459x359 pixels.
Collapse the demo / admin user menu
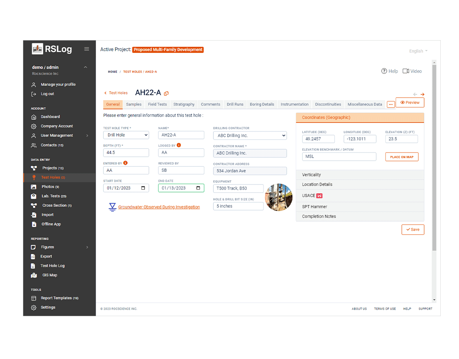[85, 67]
